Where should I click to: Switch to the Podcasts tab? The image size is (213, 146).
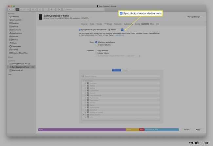(118, 24)
